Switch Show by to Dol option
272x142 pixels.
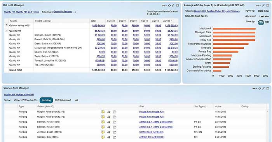pyautogui.click(x=267, y=22)
